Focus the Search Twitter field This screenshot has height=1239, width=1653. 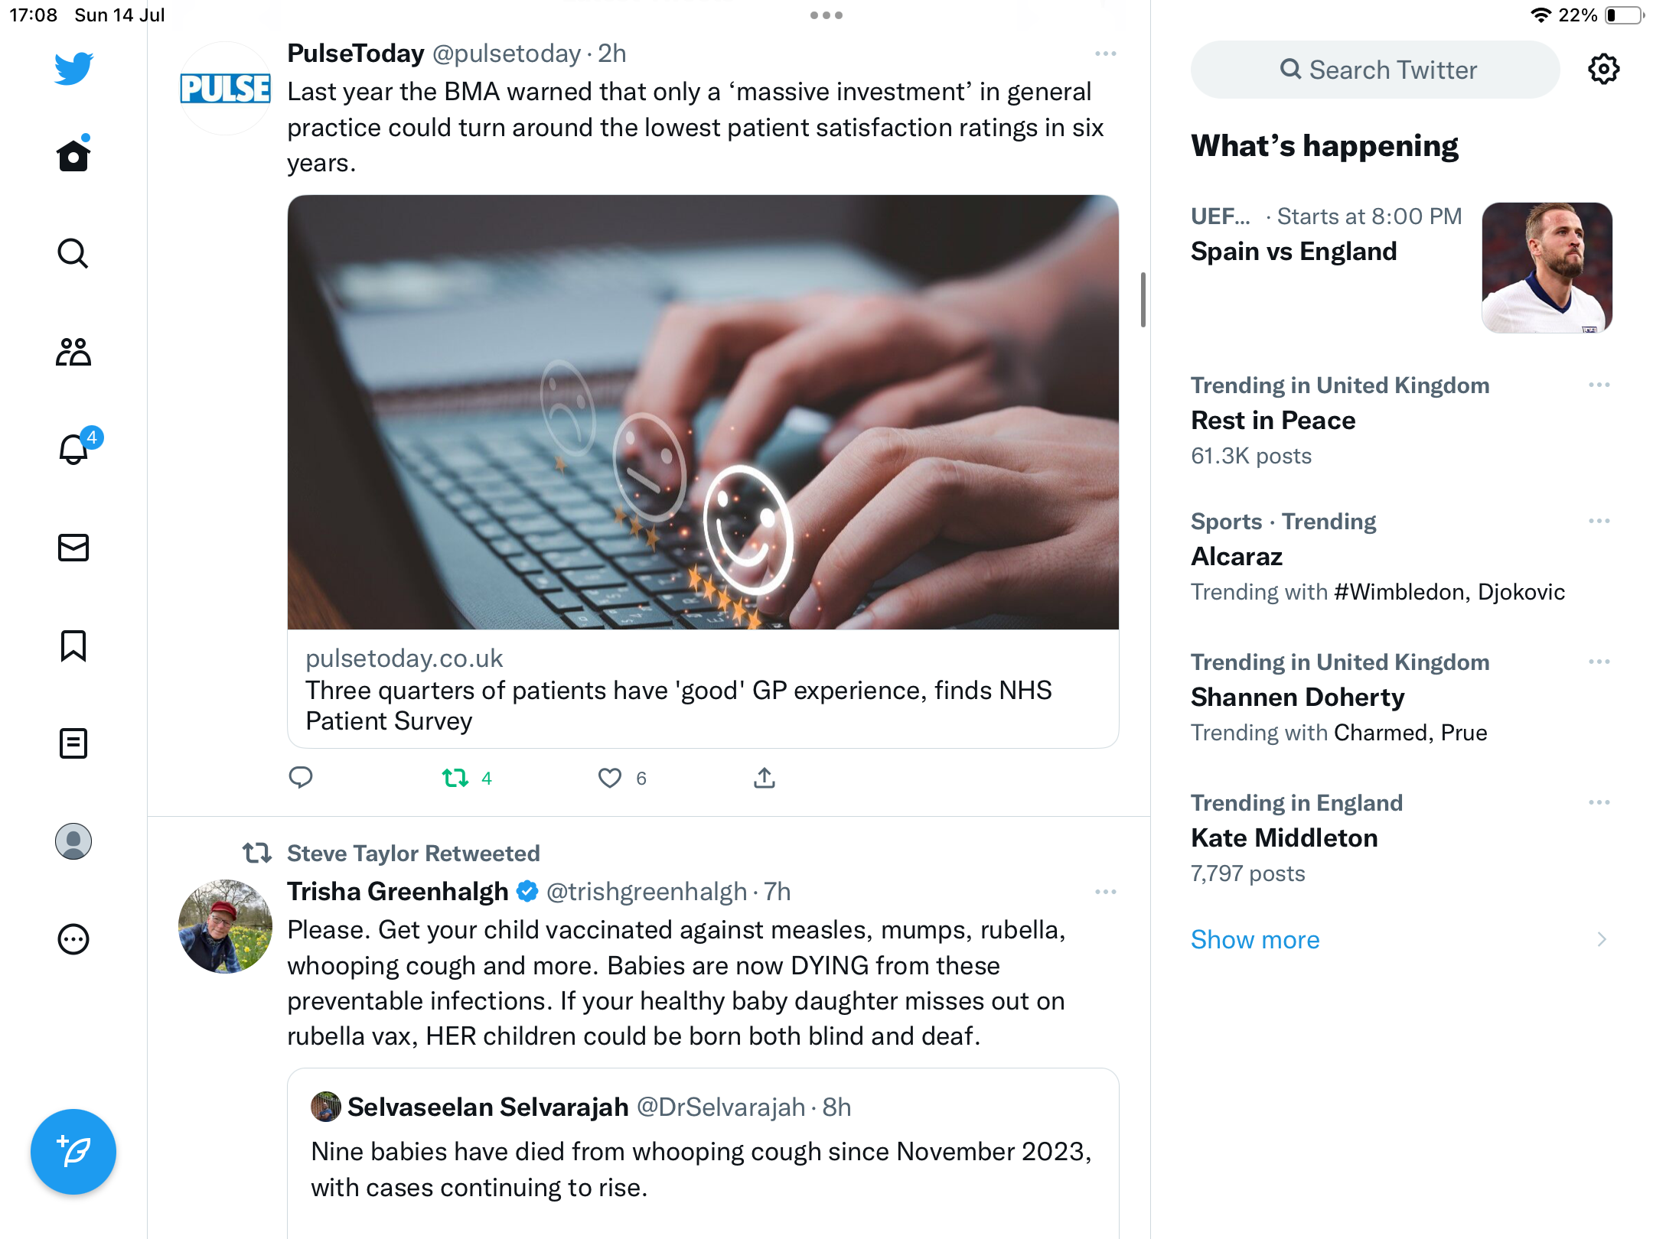click(1375, 70)
